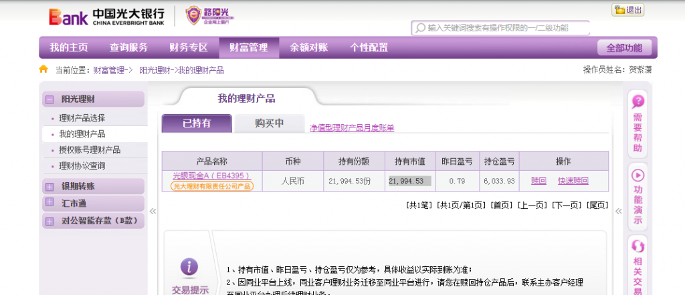
Task: Click the home icon beside current location
Action: (x=43, y=69)
